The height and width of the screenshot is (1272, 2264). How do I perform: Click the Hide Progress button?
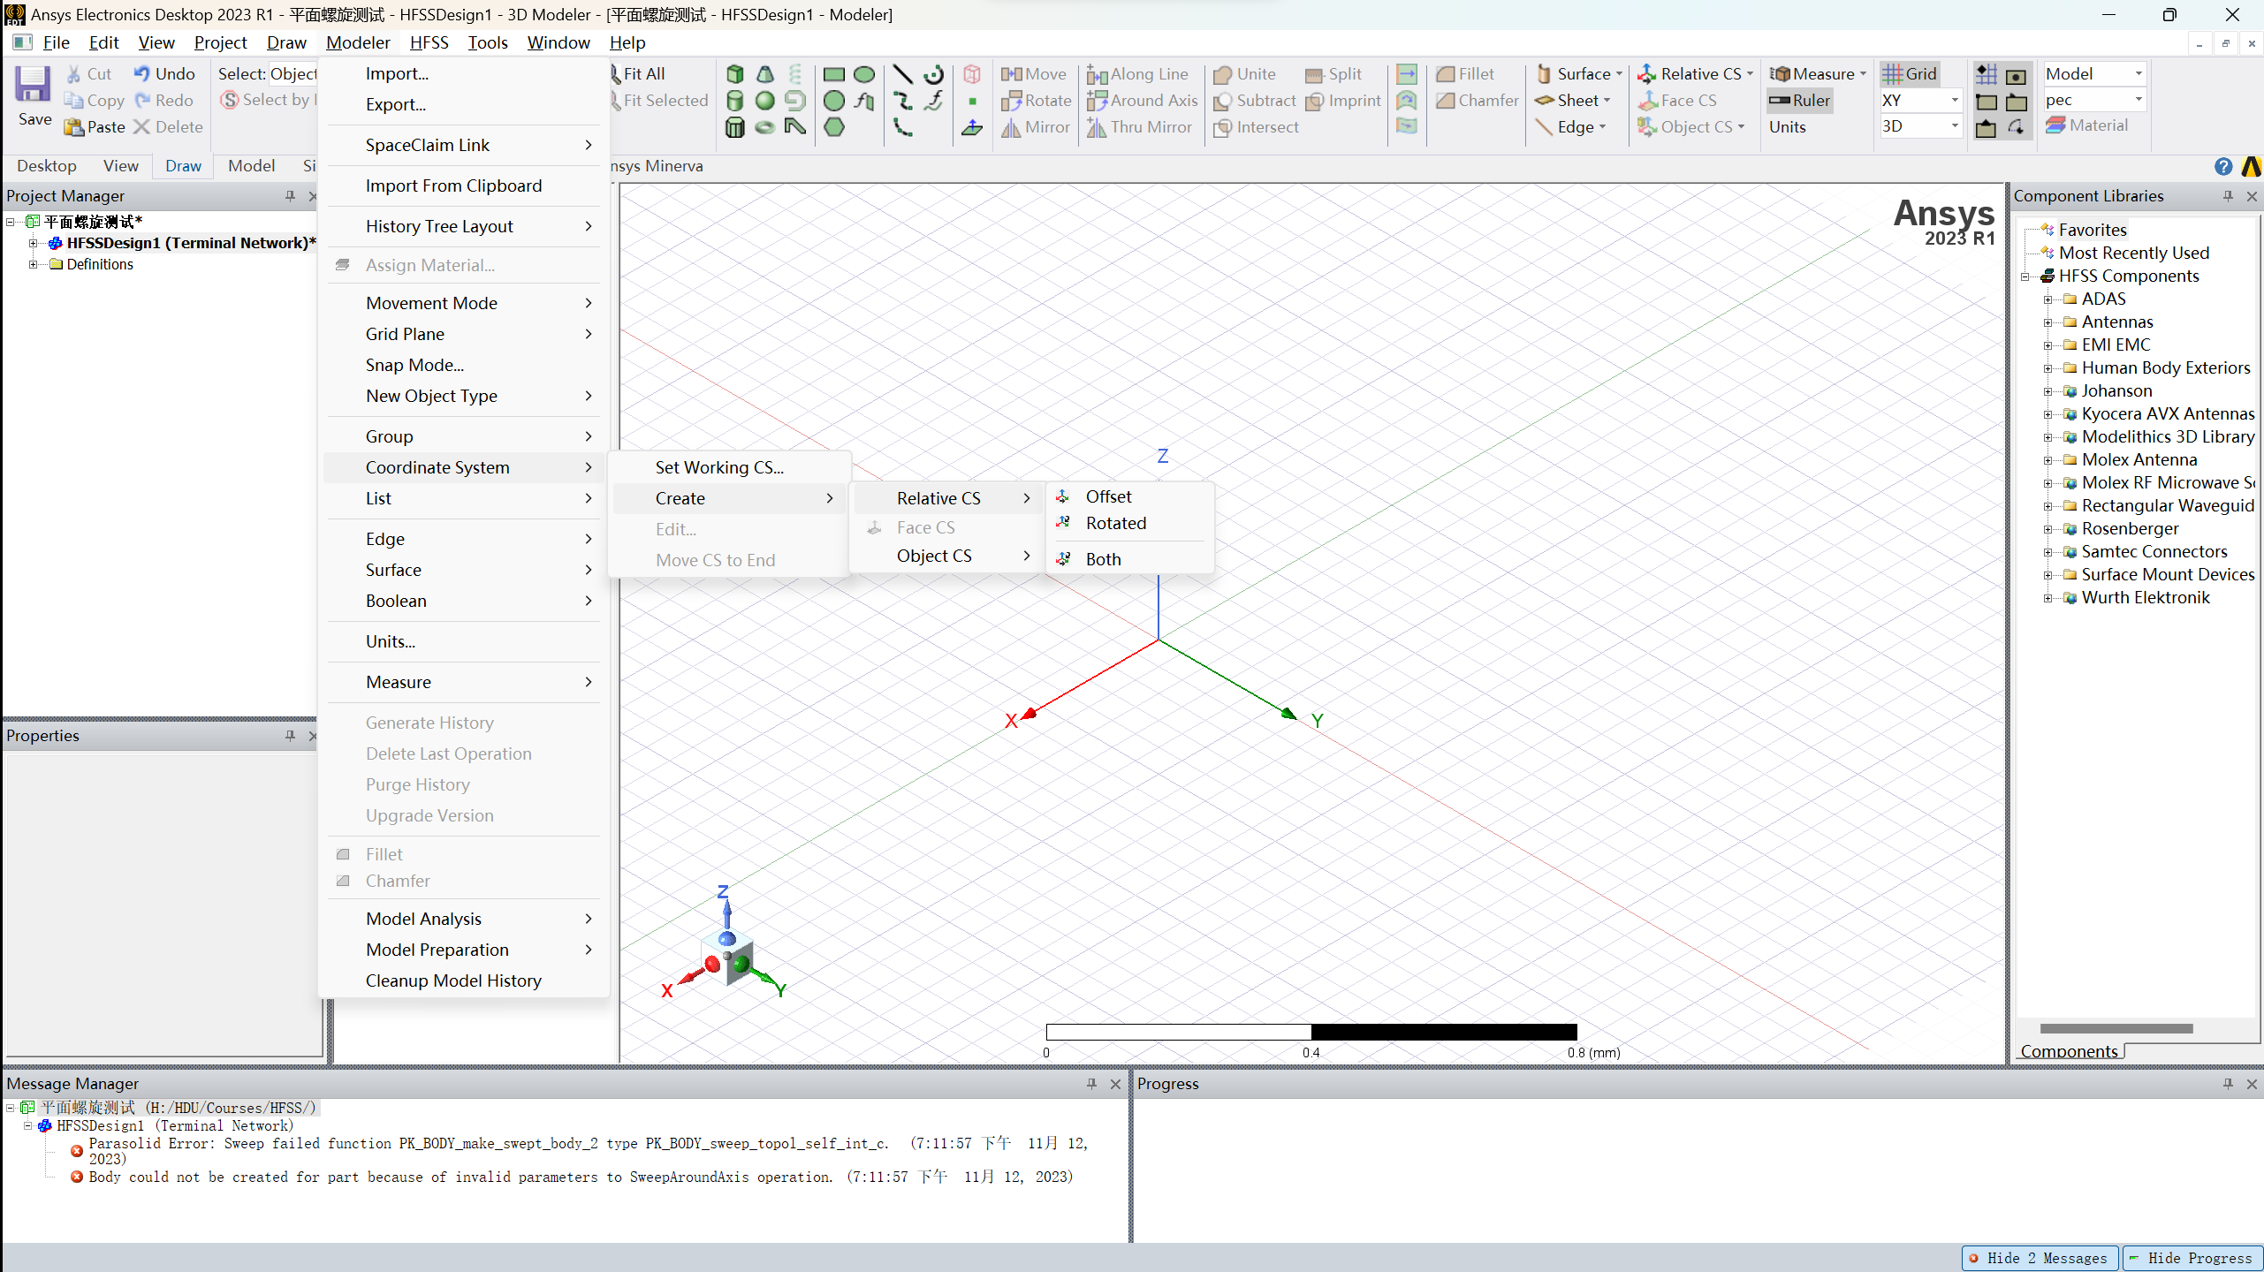[x=2192, y=1258]
